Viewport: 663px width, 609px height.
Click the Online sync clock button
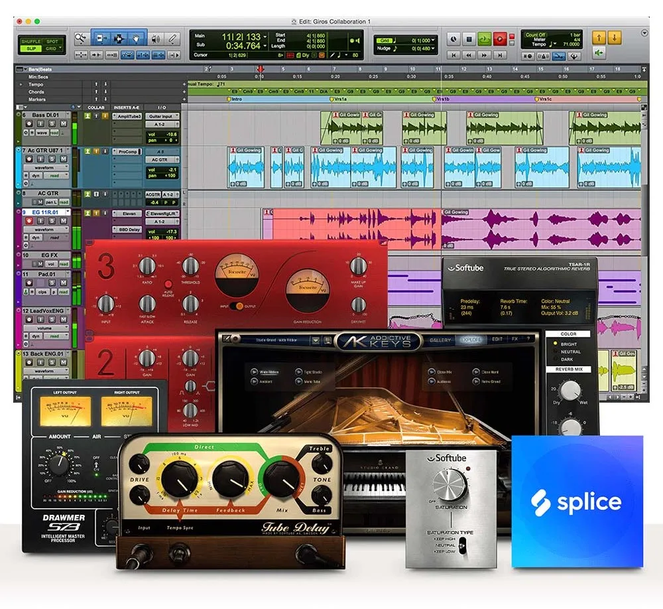453,39
